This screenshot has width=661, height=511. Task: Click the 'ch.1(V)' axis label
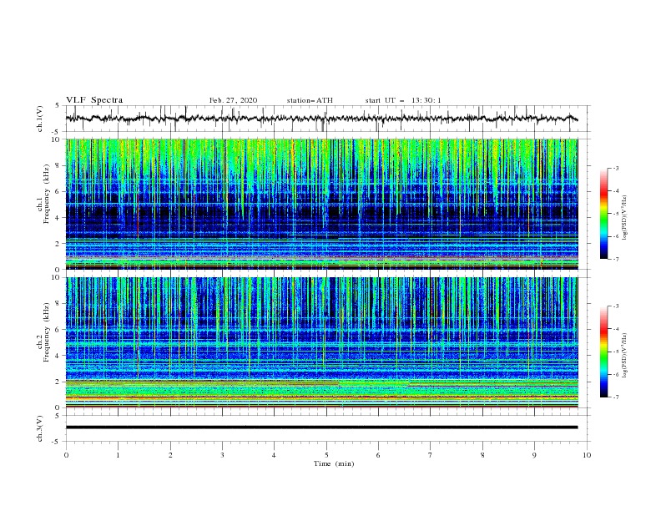point(40,119)
